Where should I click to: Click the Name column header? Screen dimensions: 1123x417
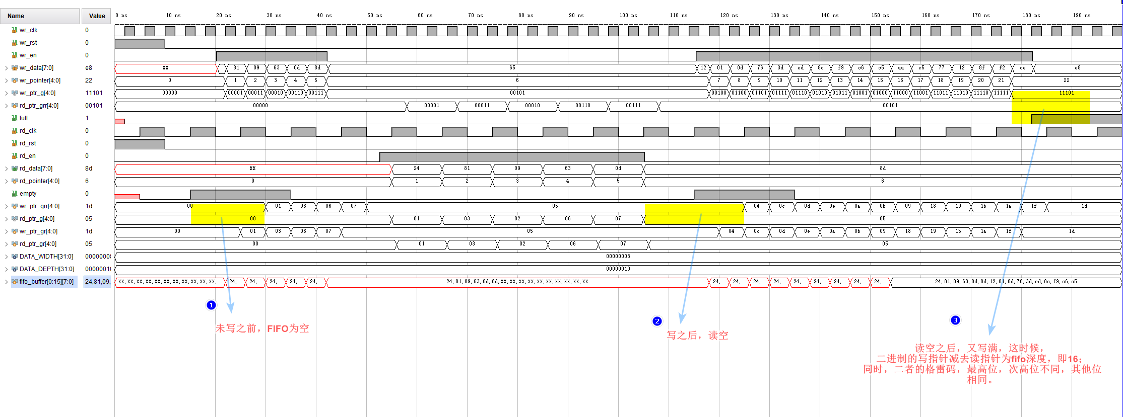pos(40,16)
